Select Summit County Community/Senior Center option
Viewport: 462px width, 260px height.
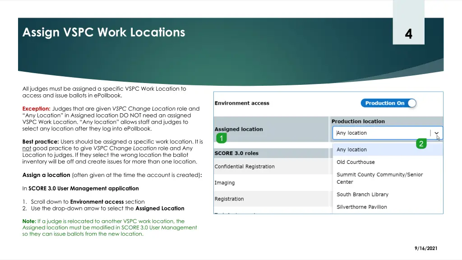[x=379, y=178]
